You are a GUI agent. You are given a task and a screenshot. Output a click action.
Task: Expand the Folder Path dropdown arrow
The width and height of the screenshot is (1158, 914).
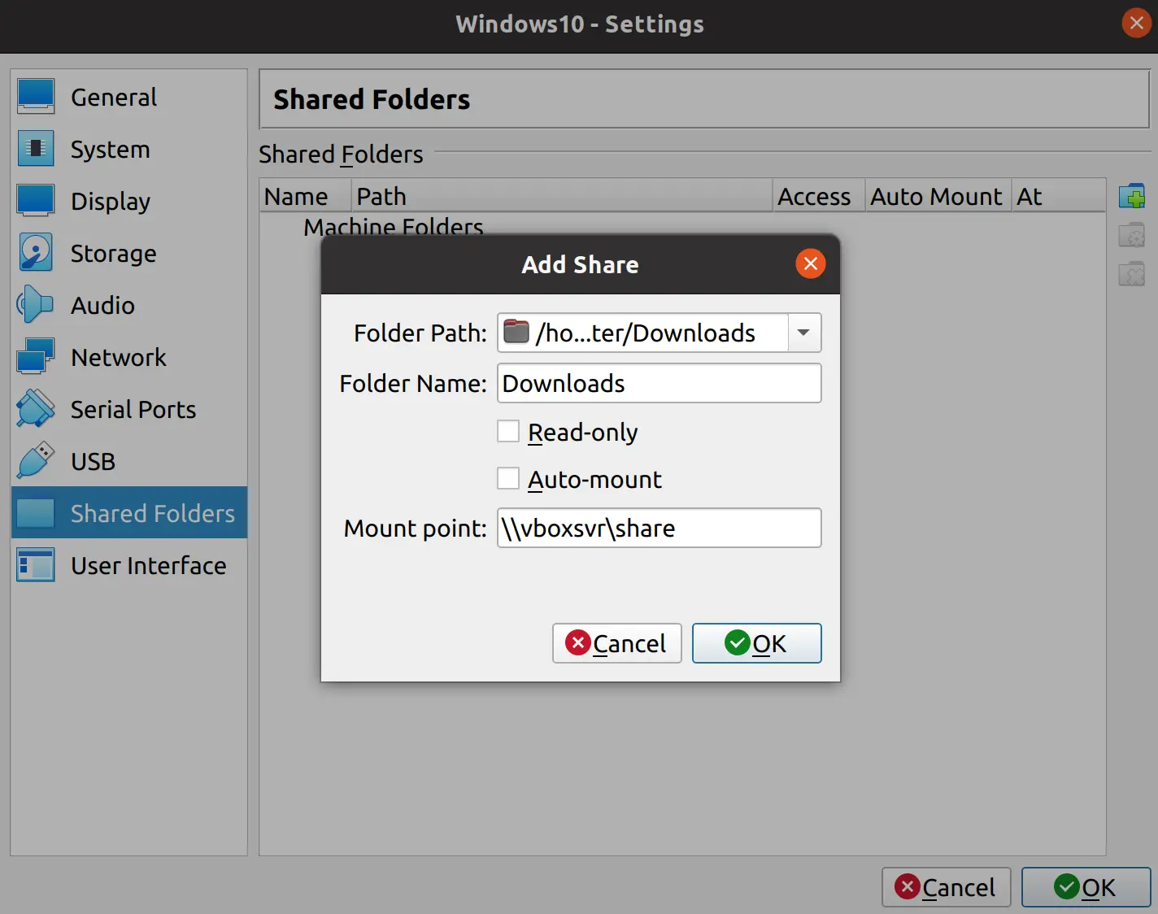click(803, 333)
